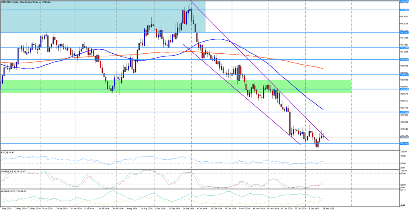
Task: Select the Stoch(15,4,4) indicator label
Action: pyautogui.click(x=11, y=171)
